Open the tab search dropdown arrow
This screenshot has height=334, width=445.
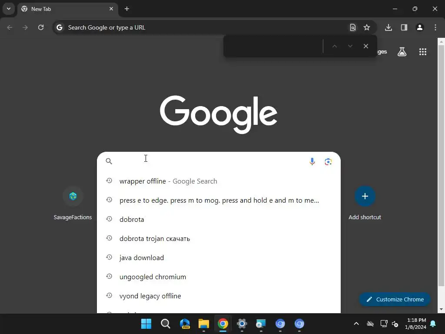tap(9, 9)
